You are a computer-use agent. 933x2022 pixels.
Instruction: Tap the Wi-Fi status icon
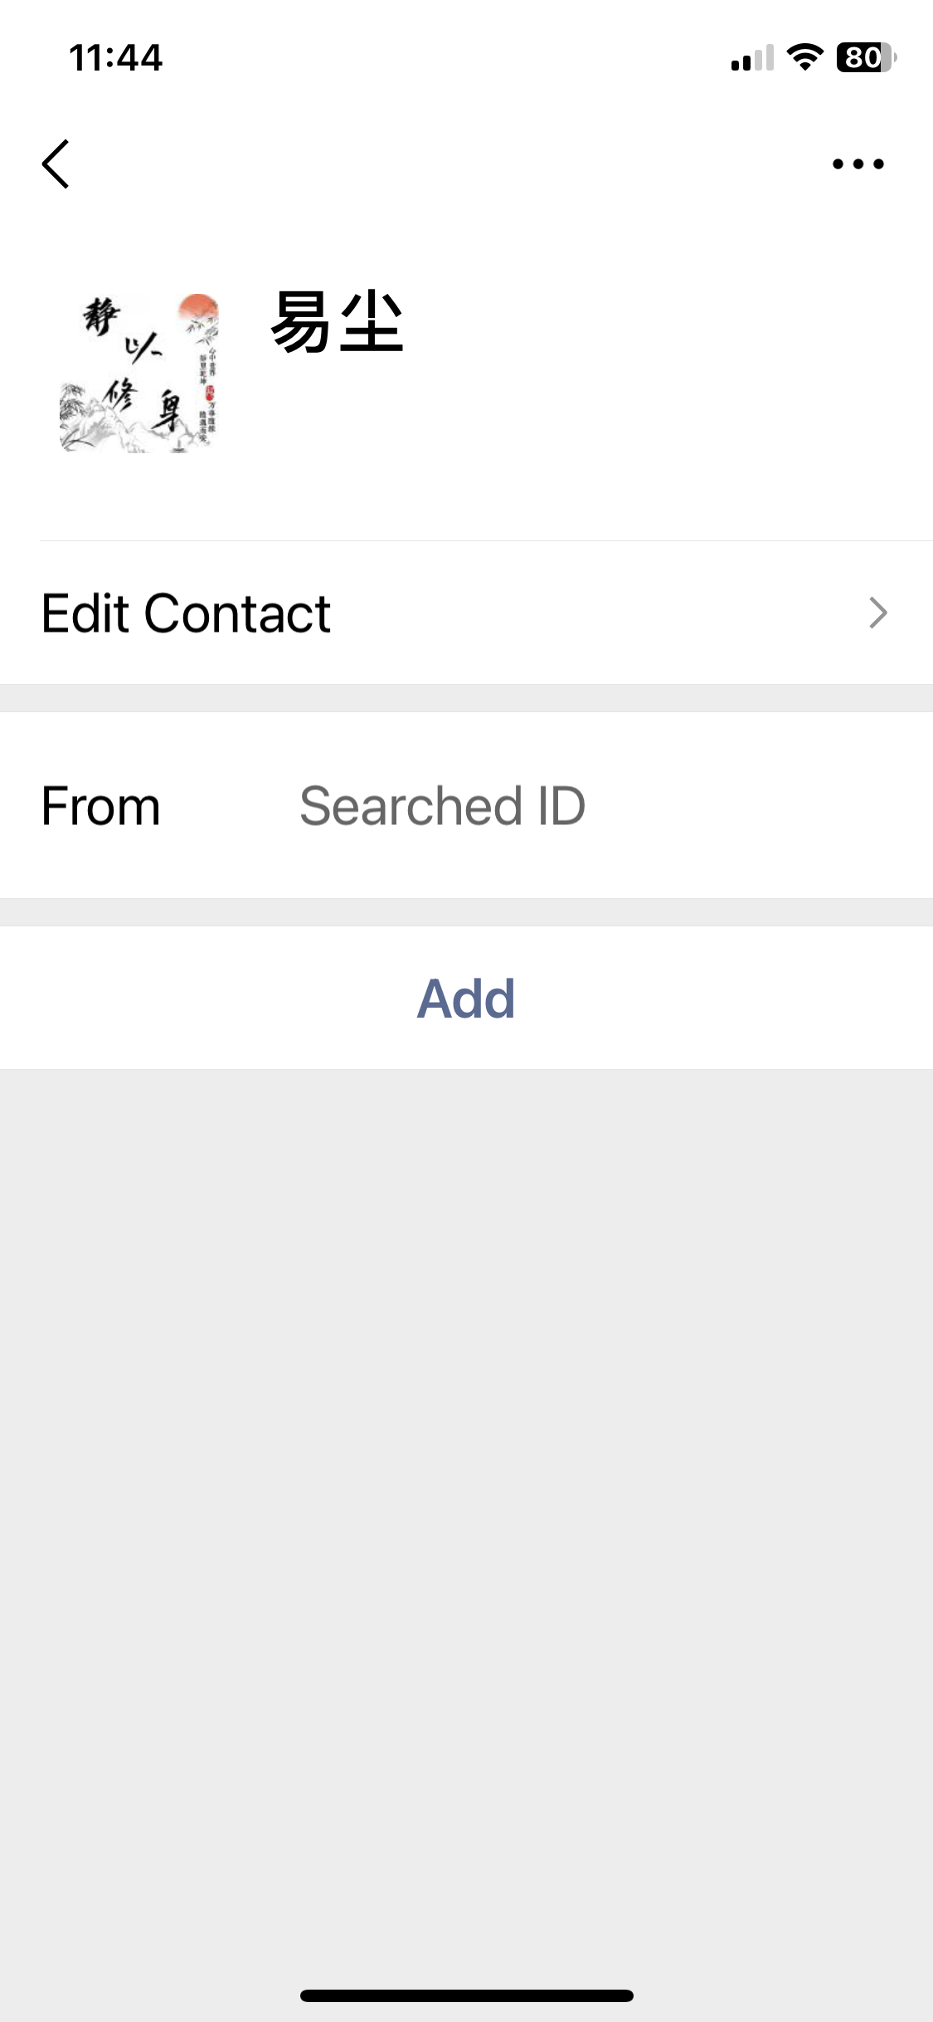(804, 57)
